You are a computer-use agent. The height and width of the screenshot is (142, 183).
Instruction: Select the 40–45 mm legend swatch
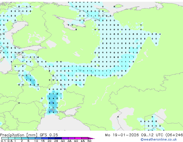(x=78, y=138)
